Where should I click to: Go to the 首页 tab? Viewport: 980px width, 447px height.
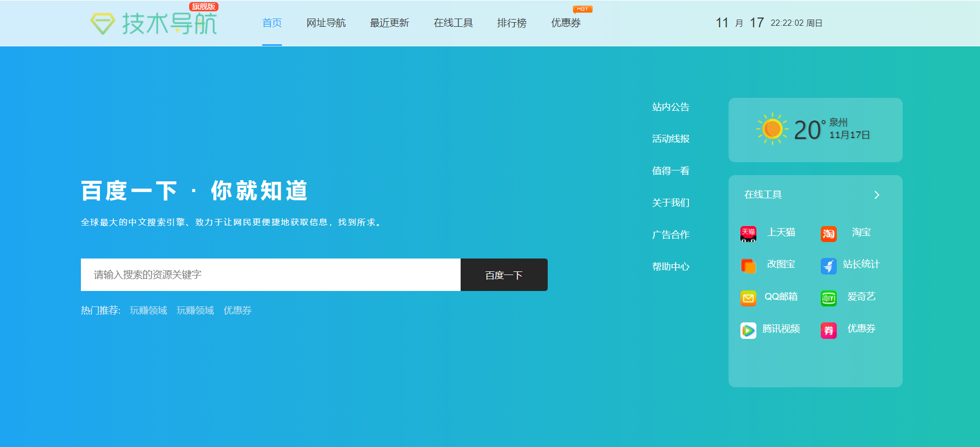click(x=272, y=23)
